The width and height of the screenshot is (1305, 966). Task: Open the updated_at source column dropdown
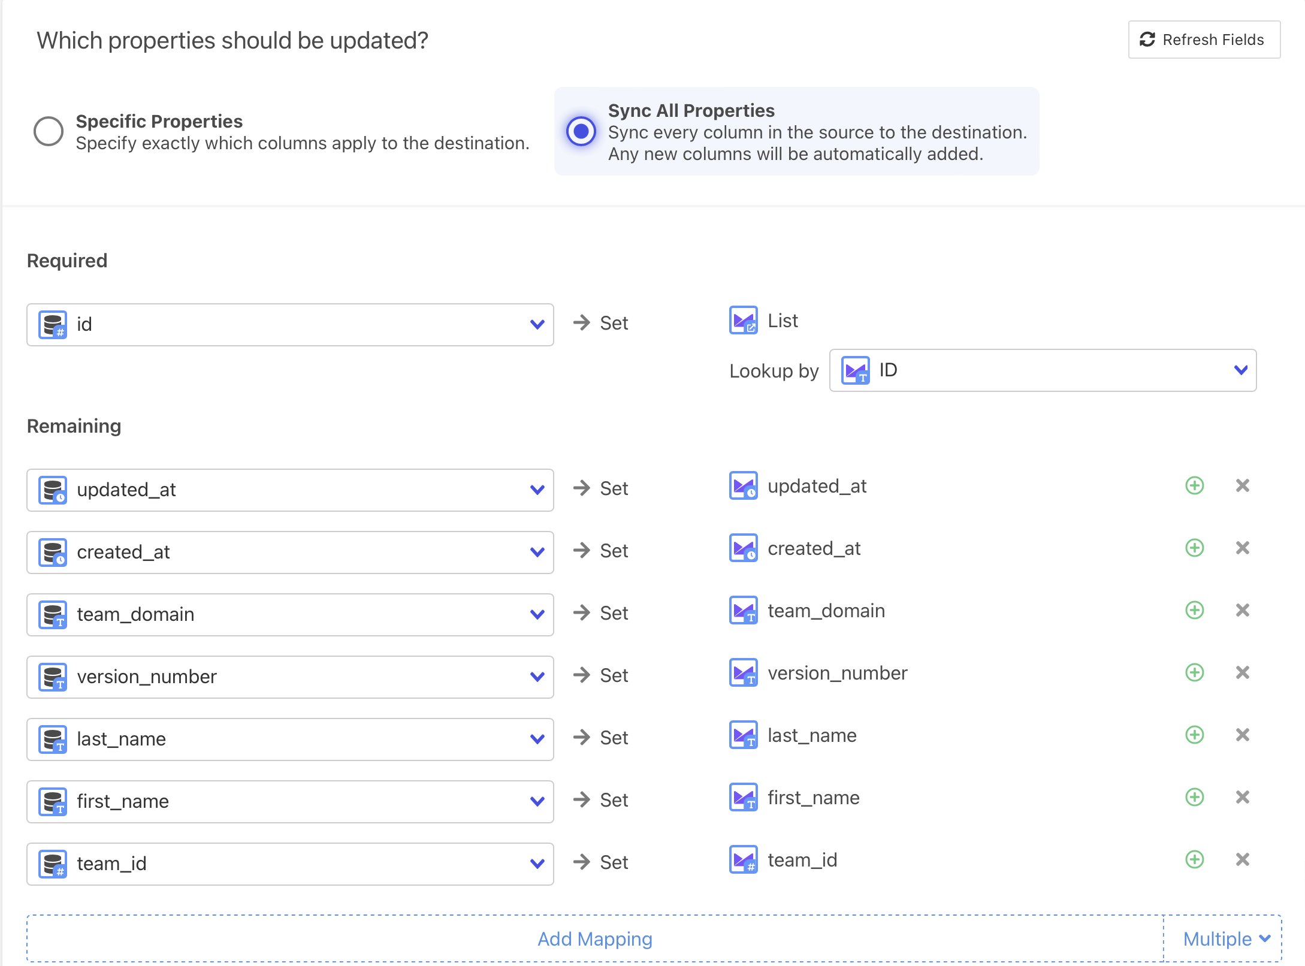(290, 490)
